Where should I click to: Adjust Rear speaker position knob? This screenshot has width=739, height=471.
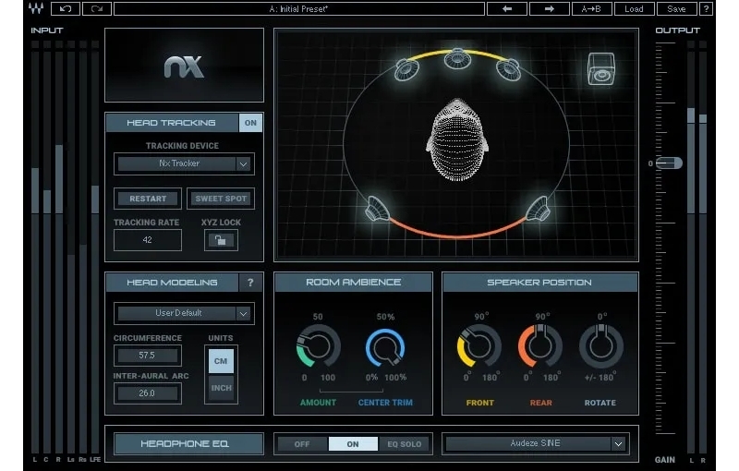pyautogui.click(x=540, y=345)
